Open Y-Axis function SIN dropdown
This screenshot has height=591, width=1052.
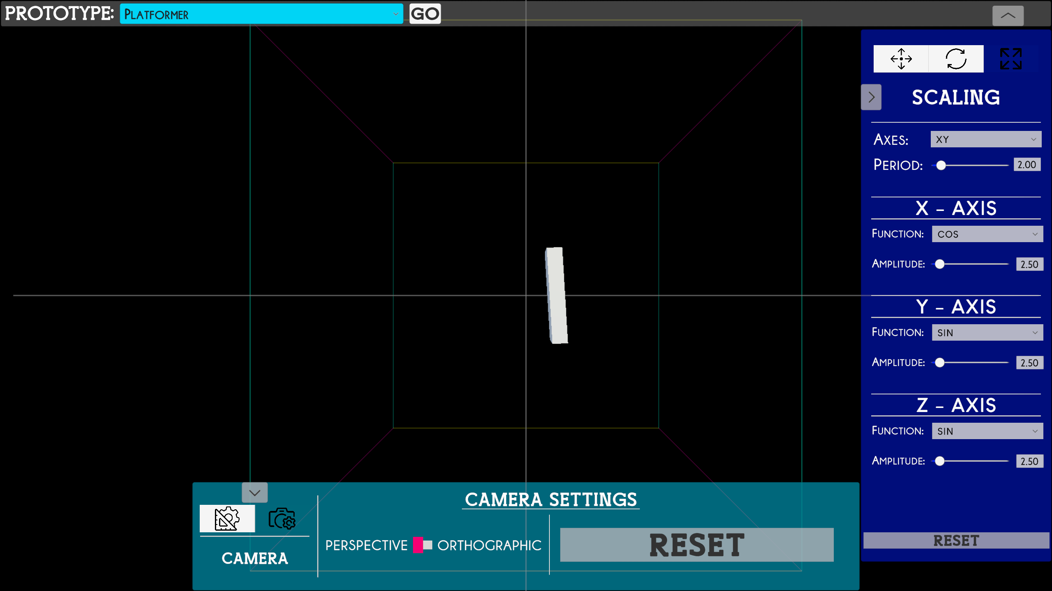click(987, 332)
